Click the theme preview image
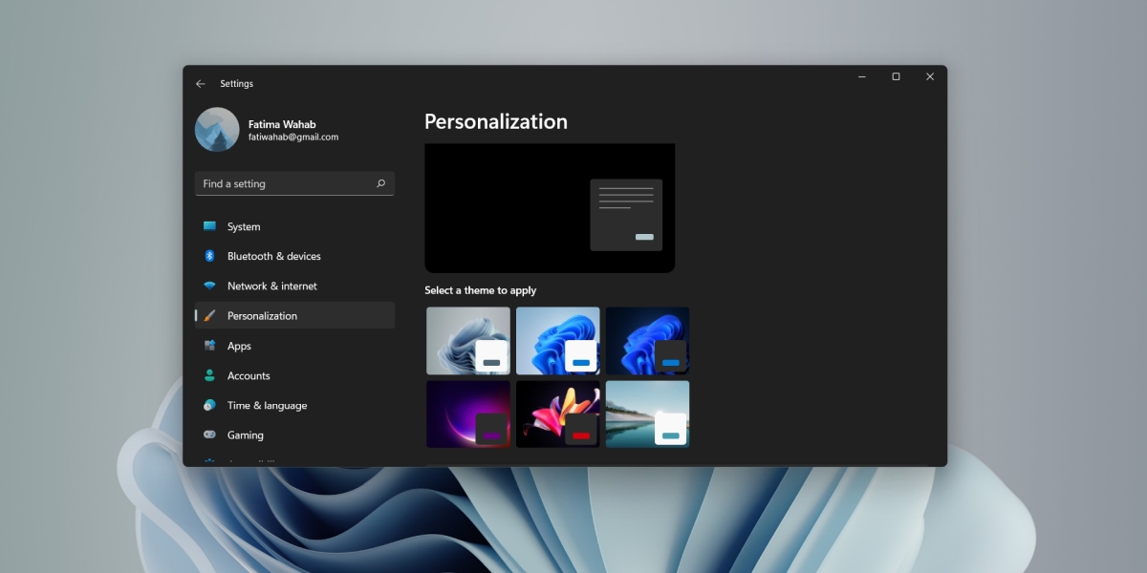This screenshot has height=573, width=1147. (x=550, y=208)
